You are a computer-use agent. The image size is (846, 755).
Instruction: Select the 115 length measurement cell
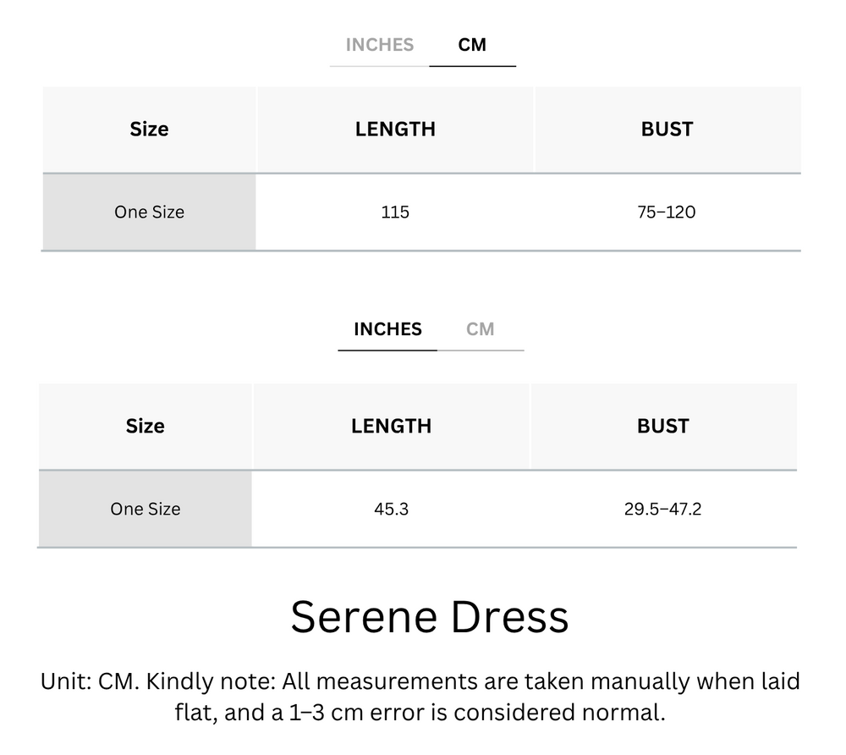(395, 212)
